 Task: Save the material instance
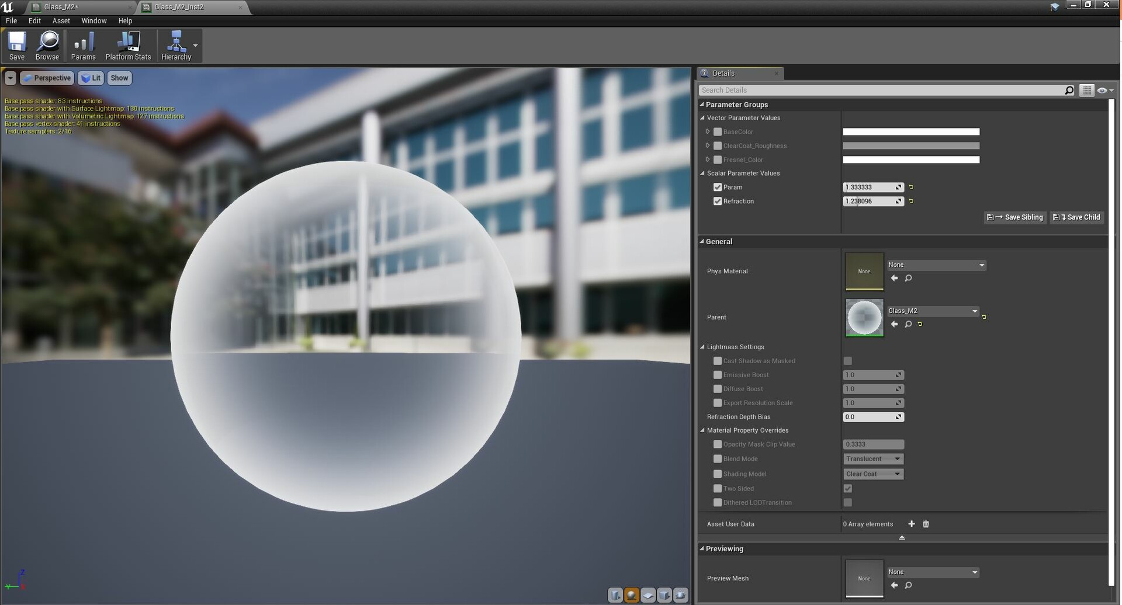point(16,46)
